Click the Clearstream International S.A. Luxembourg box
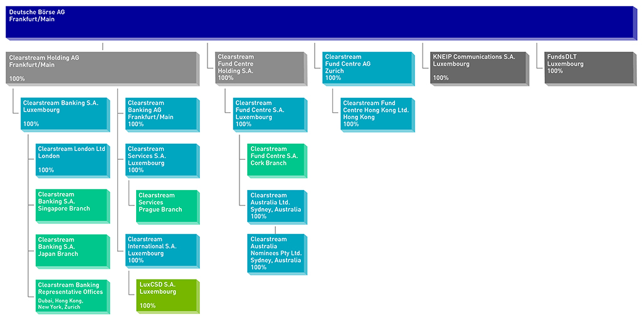Screen dimensions: 642x319 point(162,251)
